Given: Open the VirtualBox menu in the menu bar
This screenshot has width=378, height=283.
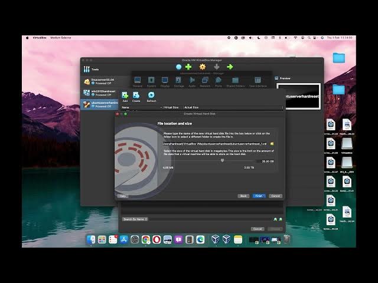Looking at the screenshot, I should (x=40, y=38).
